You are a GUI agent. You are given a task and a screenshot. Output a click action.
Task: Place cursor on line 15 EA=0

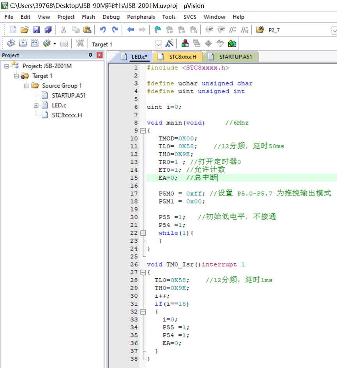click(x=242, y=178)
